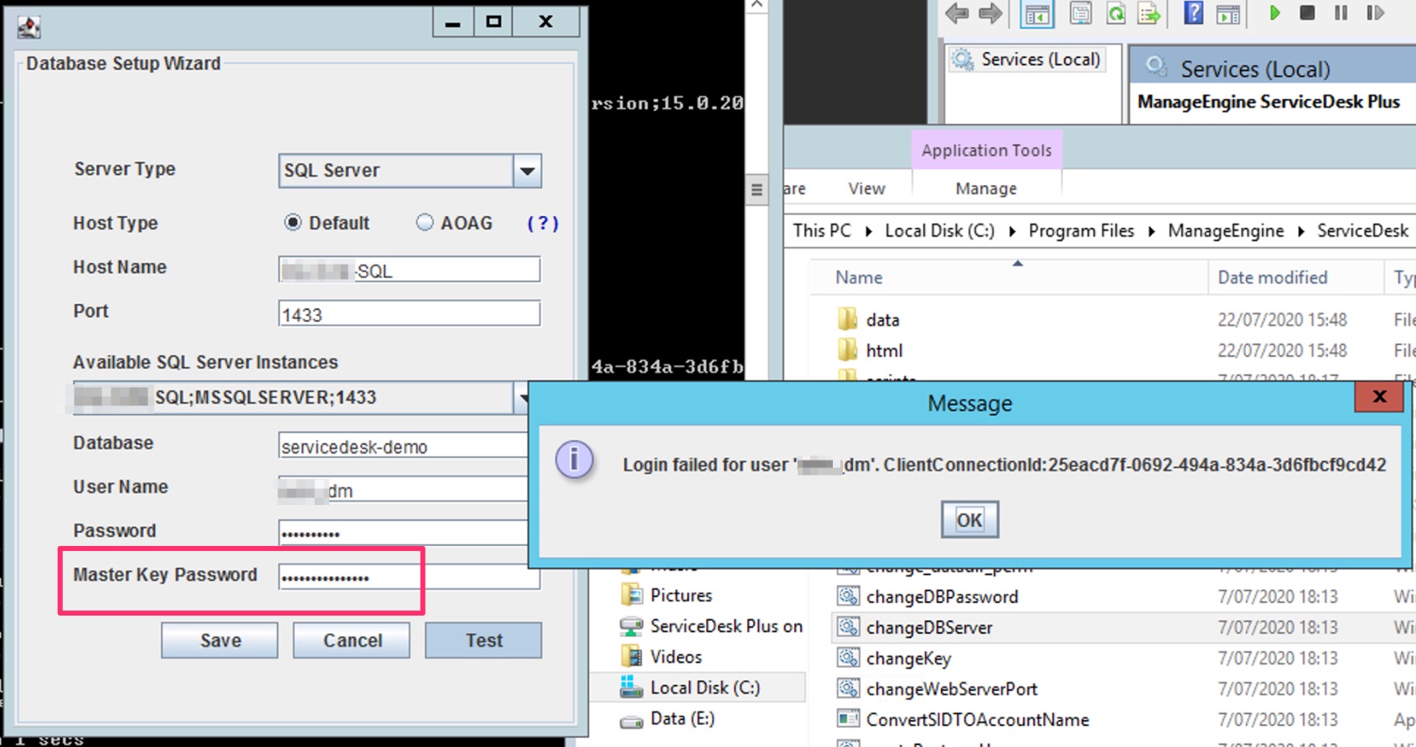1416x747 pixels.
Task: Click the Save button in wizard
Action: tap(220, 641)
